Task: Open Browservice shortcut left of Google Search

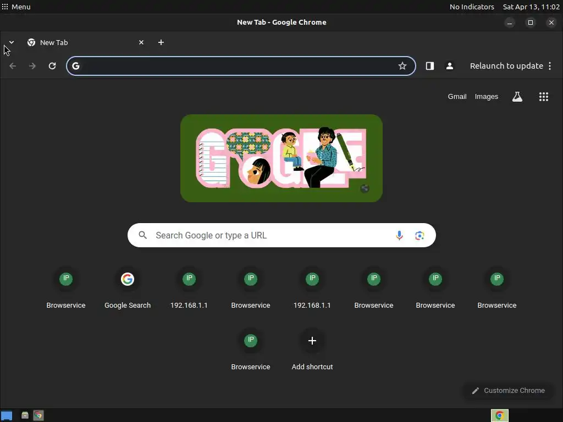Action: (x=66, y=288)
